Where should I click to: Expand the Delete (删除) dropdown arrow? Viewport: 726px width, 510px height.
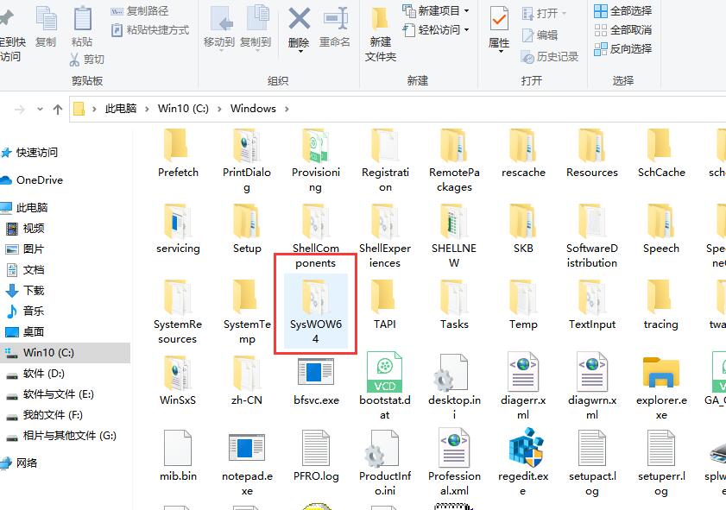click(300, 52)
